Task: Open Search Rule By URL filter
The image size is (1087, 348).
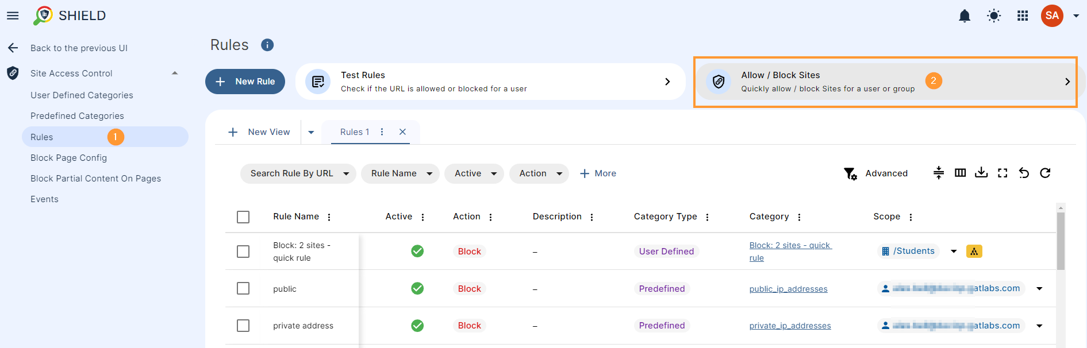Action: click(x=298, y=173)
